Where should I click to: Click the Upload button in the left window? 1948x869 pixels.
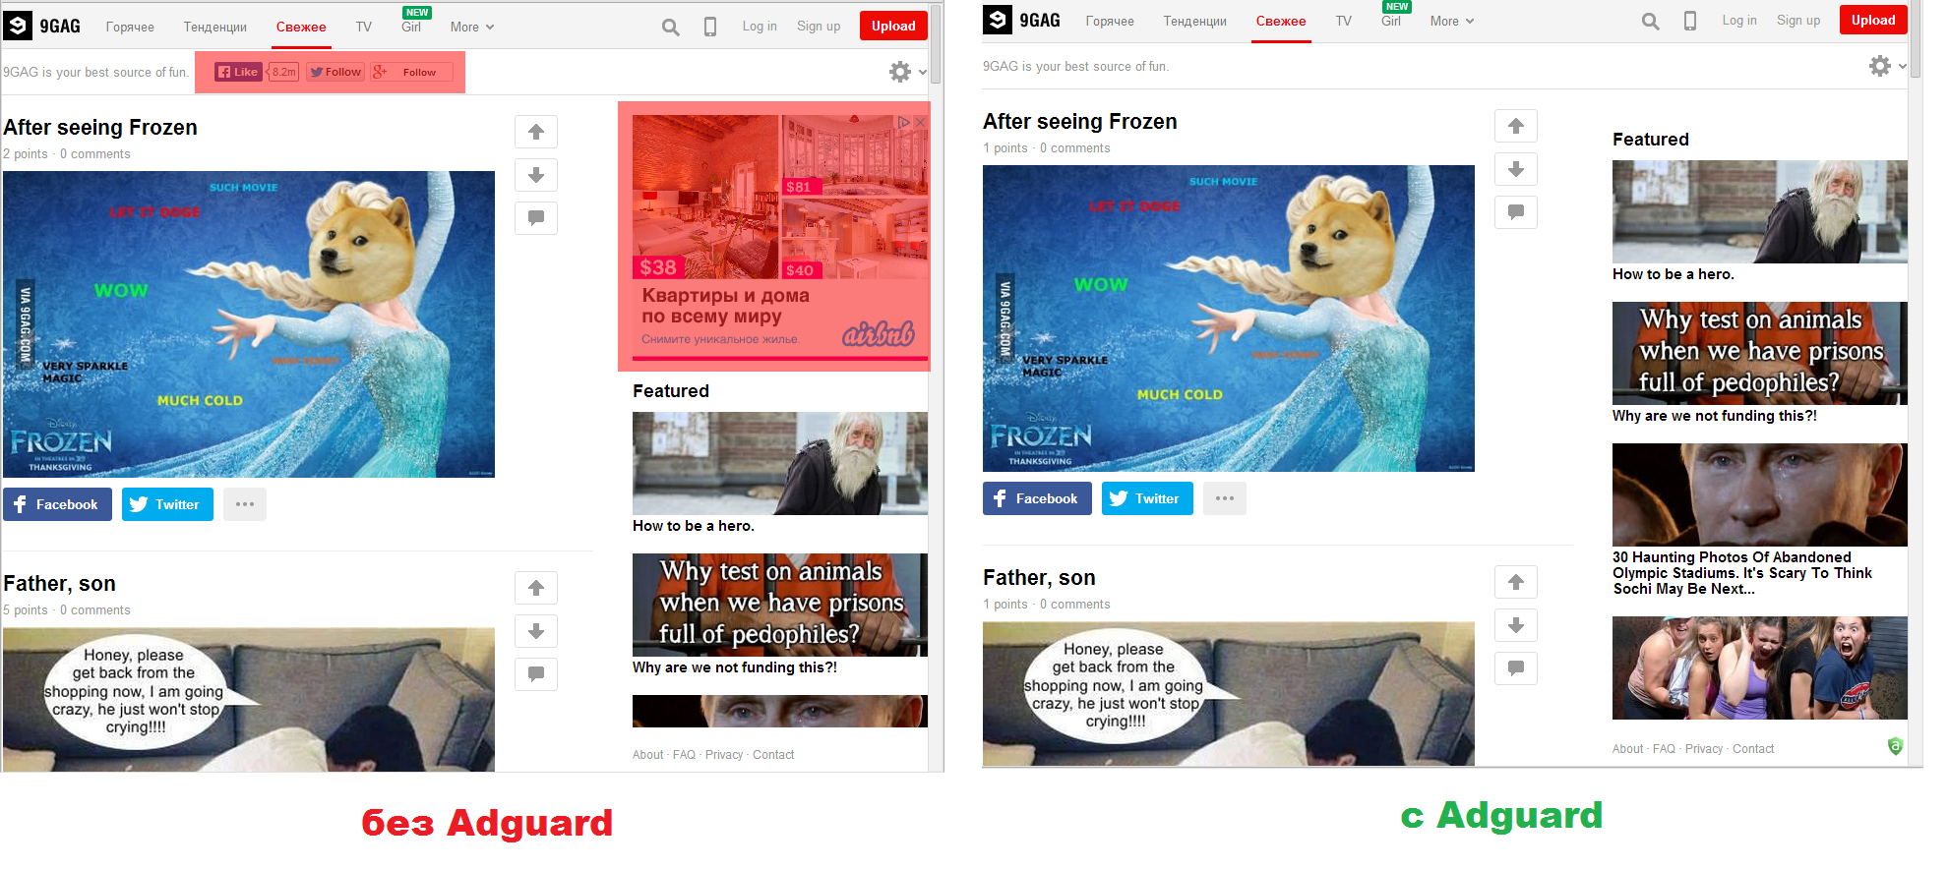pyautogui.click(x=893, y=26)
